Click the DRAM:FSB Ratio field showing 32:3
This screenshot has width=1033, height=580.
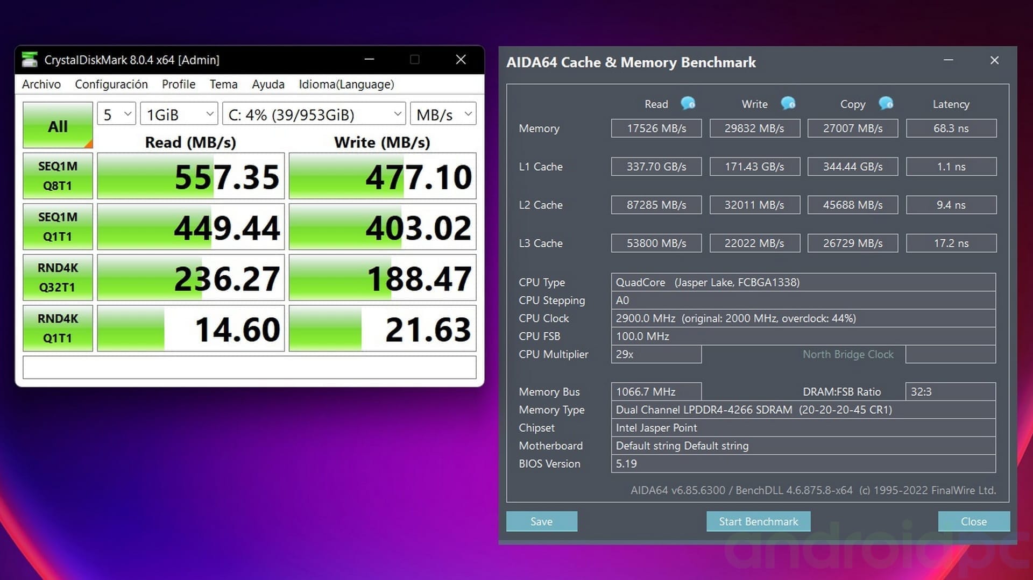[x=951, y=392]
